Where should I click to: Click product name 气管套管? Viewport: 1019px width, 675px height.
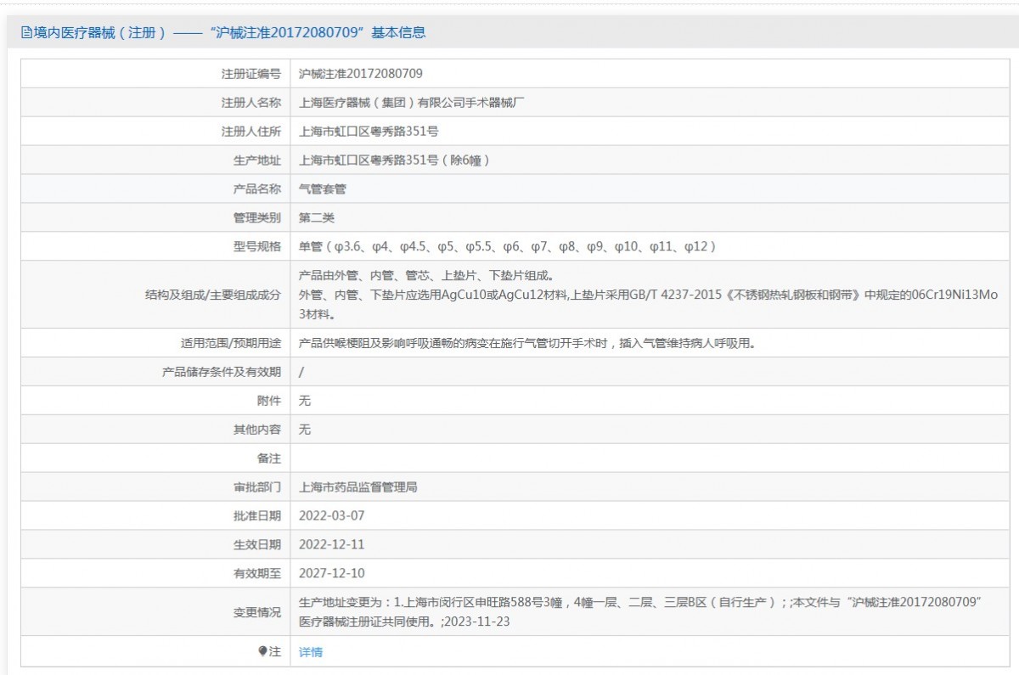[x=323, y=188]
